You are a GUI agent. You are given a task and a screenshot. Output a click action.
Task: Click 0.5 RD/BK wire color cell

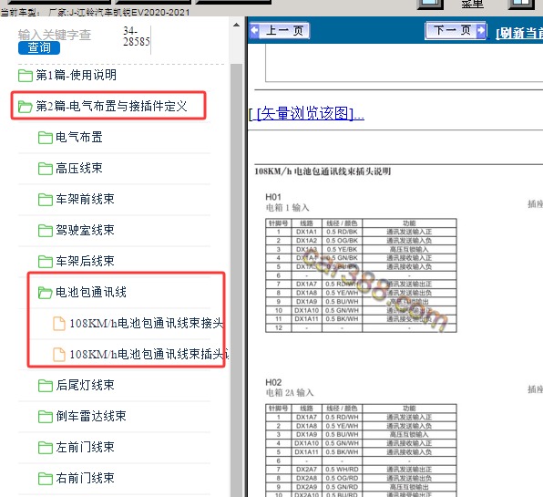pyautogui.click(x=343, y=232)
